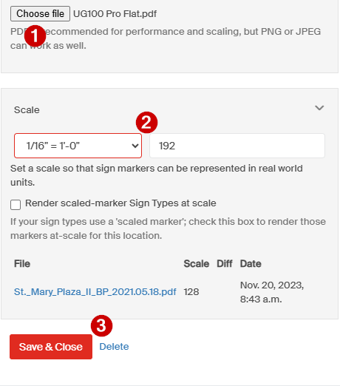This screenshot has width=340, height=386.
Task: Focus the scale value field showing 192
Action: point(237,146)
